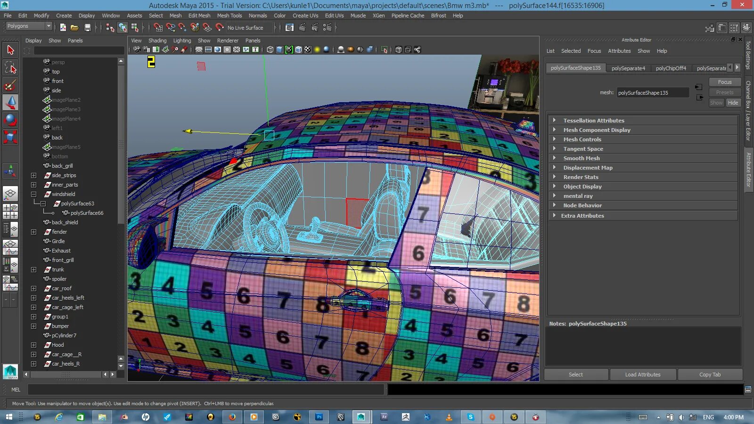Enable Snap to grids magnet
The width and height of the screenshot is (754, 424).
[158, 27]
